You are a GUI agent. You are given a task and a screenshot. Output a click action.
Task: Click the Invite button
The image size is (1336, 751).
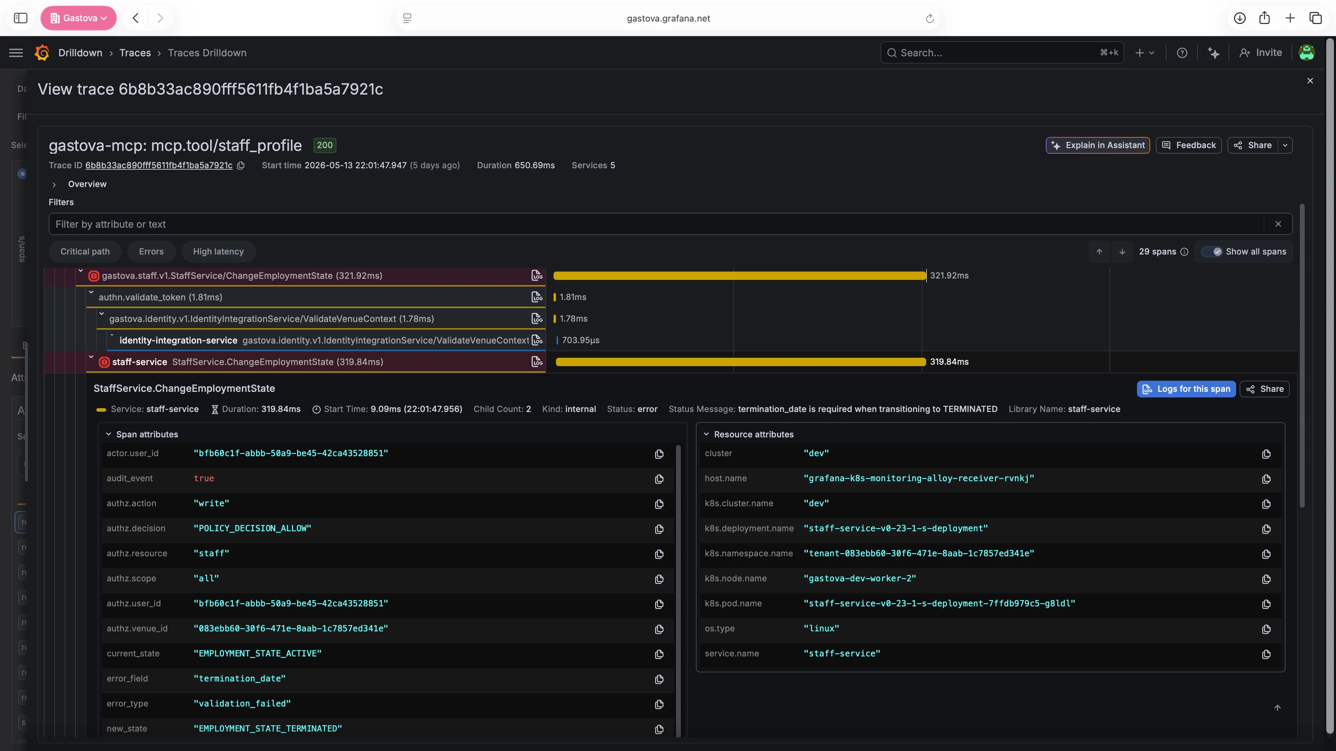point(1261,53)
